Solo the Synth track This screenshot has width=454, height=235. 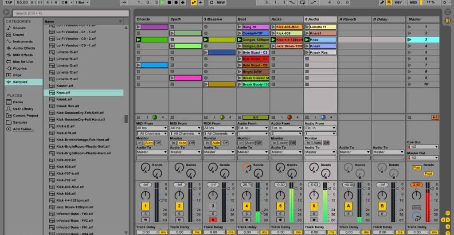point(179,214)
